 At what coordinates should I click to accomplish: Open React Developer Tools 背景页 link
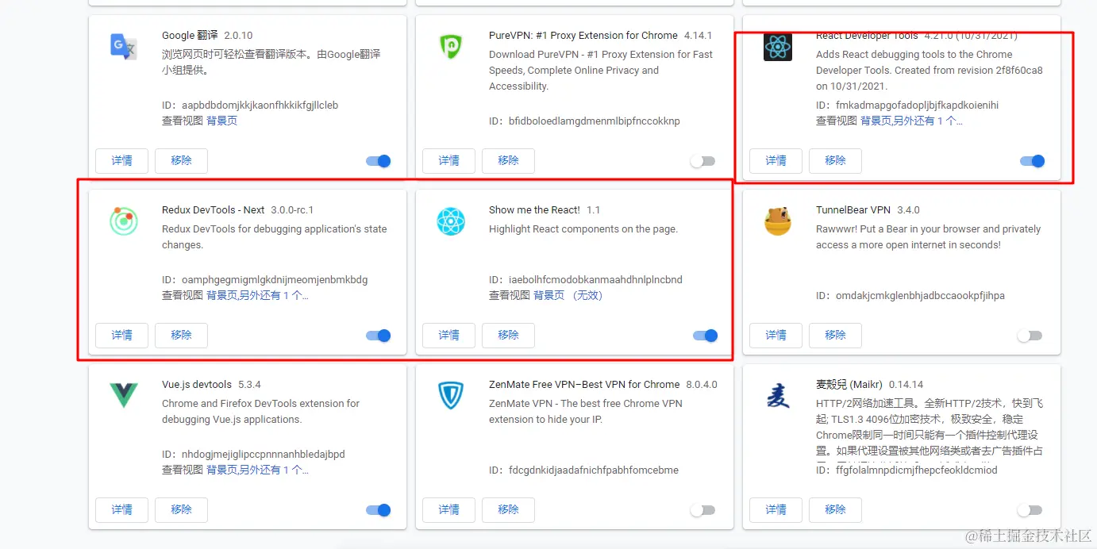point(876,121)
